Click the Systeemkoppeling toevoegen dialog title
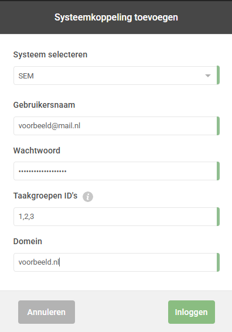This screenshot has height=332, width=232. [x=116, y=18]
